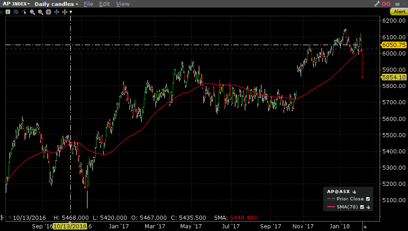Image resolution: width=408 pixels, height=231 pixels.
Task: Open the AP INDEX symbol dropdown
Action: [x=16, y=4]
